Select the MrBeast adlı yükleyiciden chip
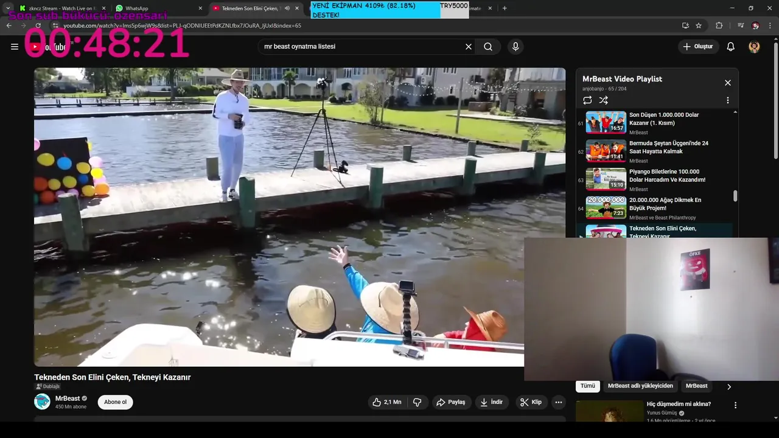This screenshot has width=779, height=438. pos(640,386)
